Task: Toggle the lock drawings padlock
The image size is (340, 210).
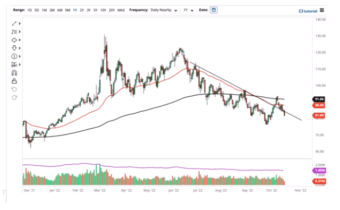Action: pos(14,81)
